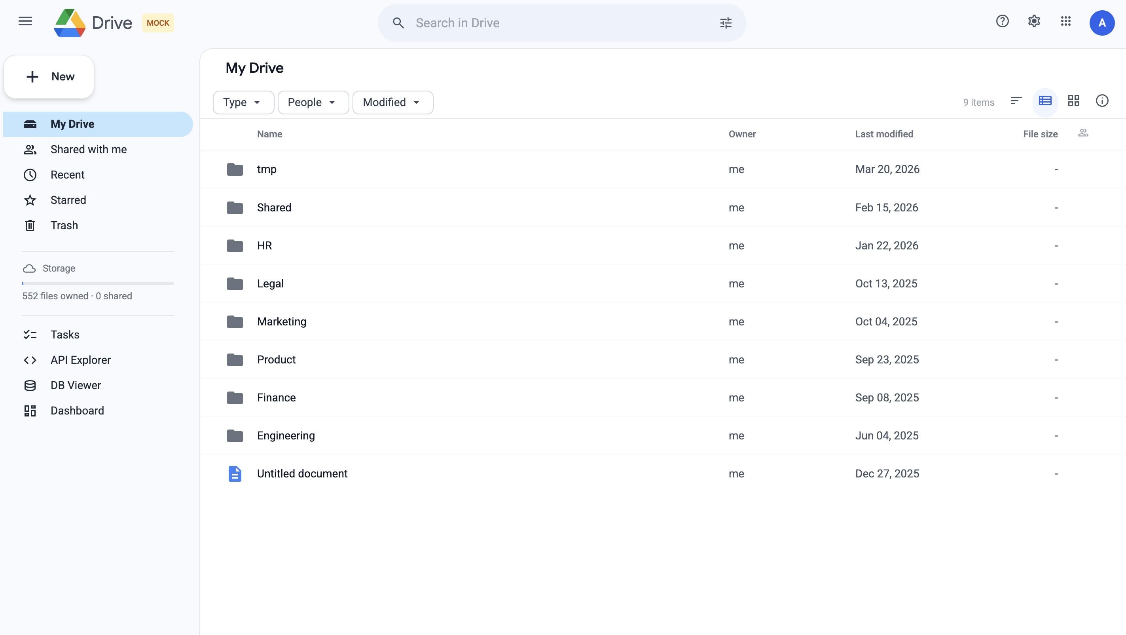Screen dimensions: 1126x635
Task: Open the Google apps grid
Action: pos(1066,21)
